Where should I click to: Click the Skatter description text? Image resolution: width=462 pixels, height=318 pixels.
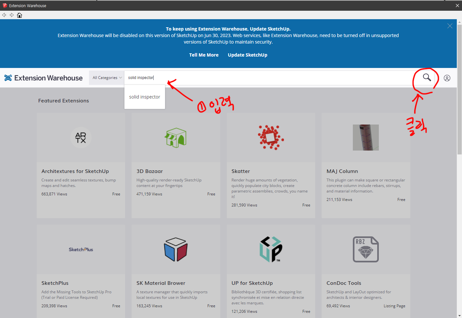tap(270, 188)
